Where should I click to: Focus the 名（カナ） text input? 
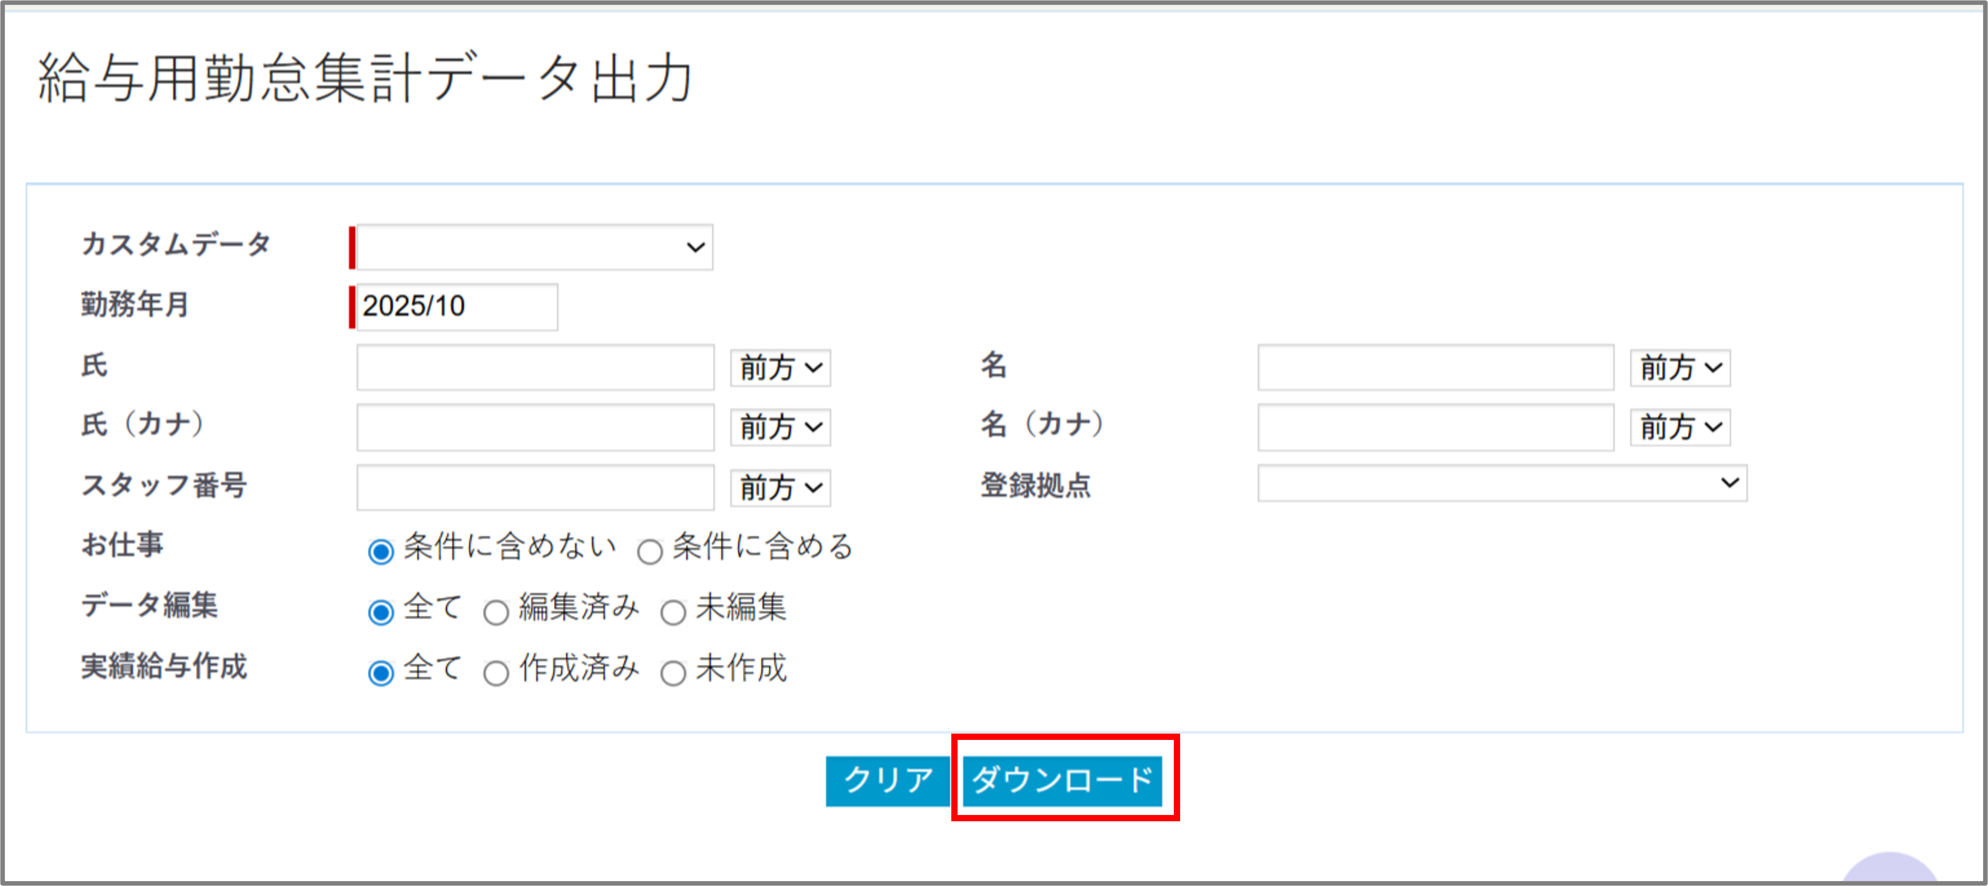point(1435,427)
